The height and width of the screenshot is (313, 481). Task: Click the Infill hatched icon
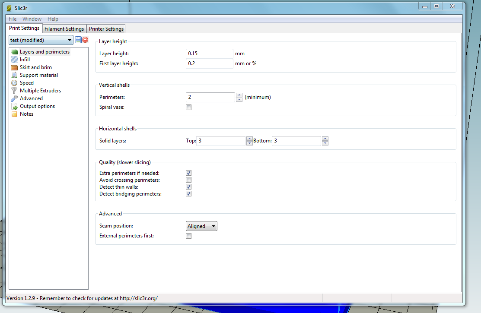pyautogui.click(x=14, y=60)
